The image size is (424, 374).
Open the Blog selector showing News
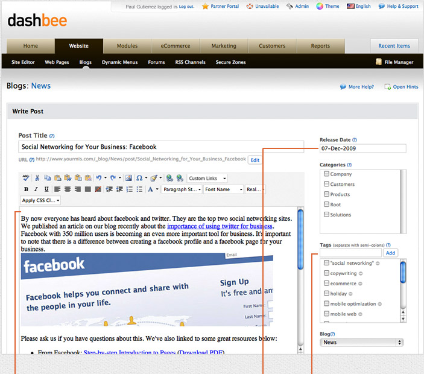[x=361, y=343]
